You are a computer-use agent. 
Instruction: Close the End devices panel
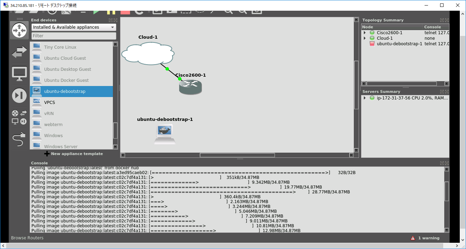coord(115,20)
